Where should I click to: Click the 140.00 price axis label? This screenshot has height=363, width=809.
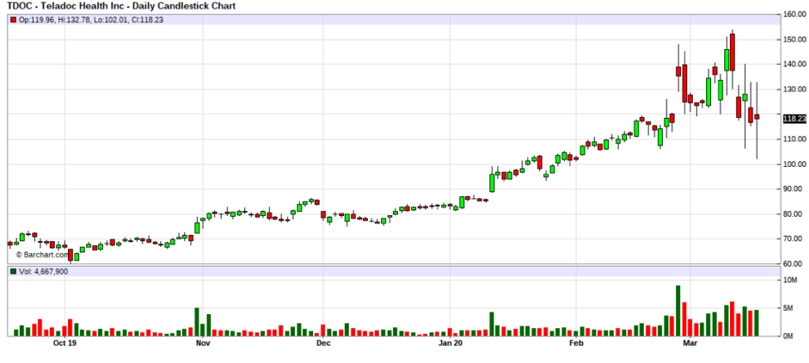[795, 64]
